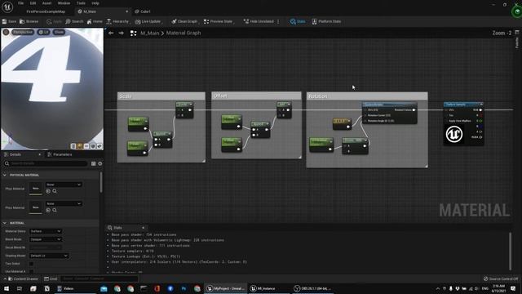
Task: Close the Details panel tab
Action: (40, 154)
